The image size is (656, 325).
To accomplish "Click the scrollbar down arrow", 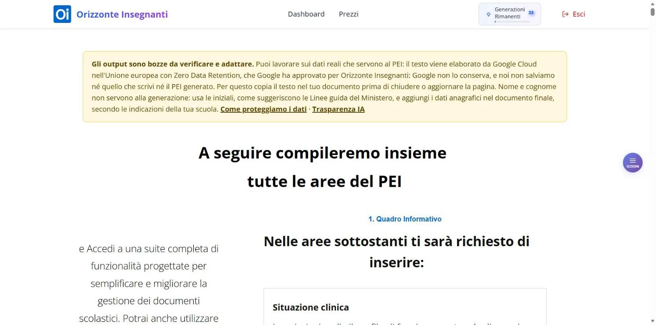I will tap(652, 321).
